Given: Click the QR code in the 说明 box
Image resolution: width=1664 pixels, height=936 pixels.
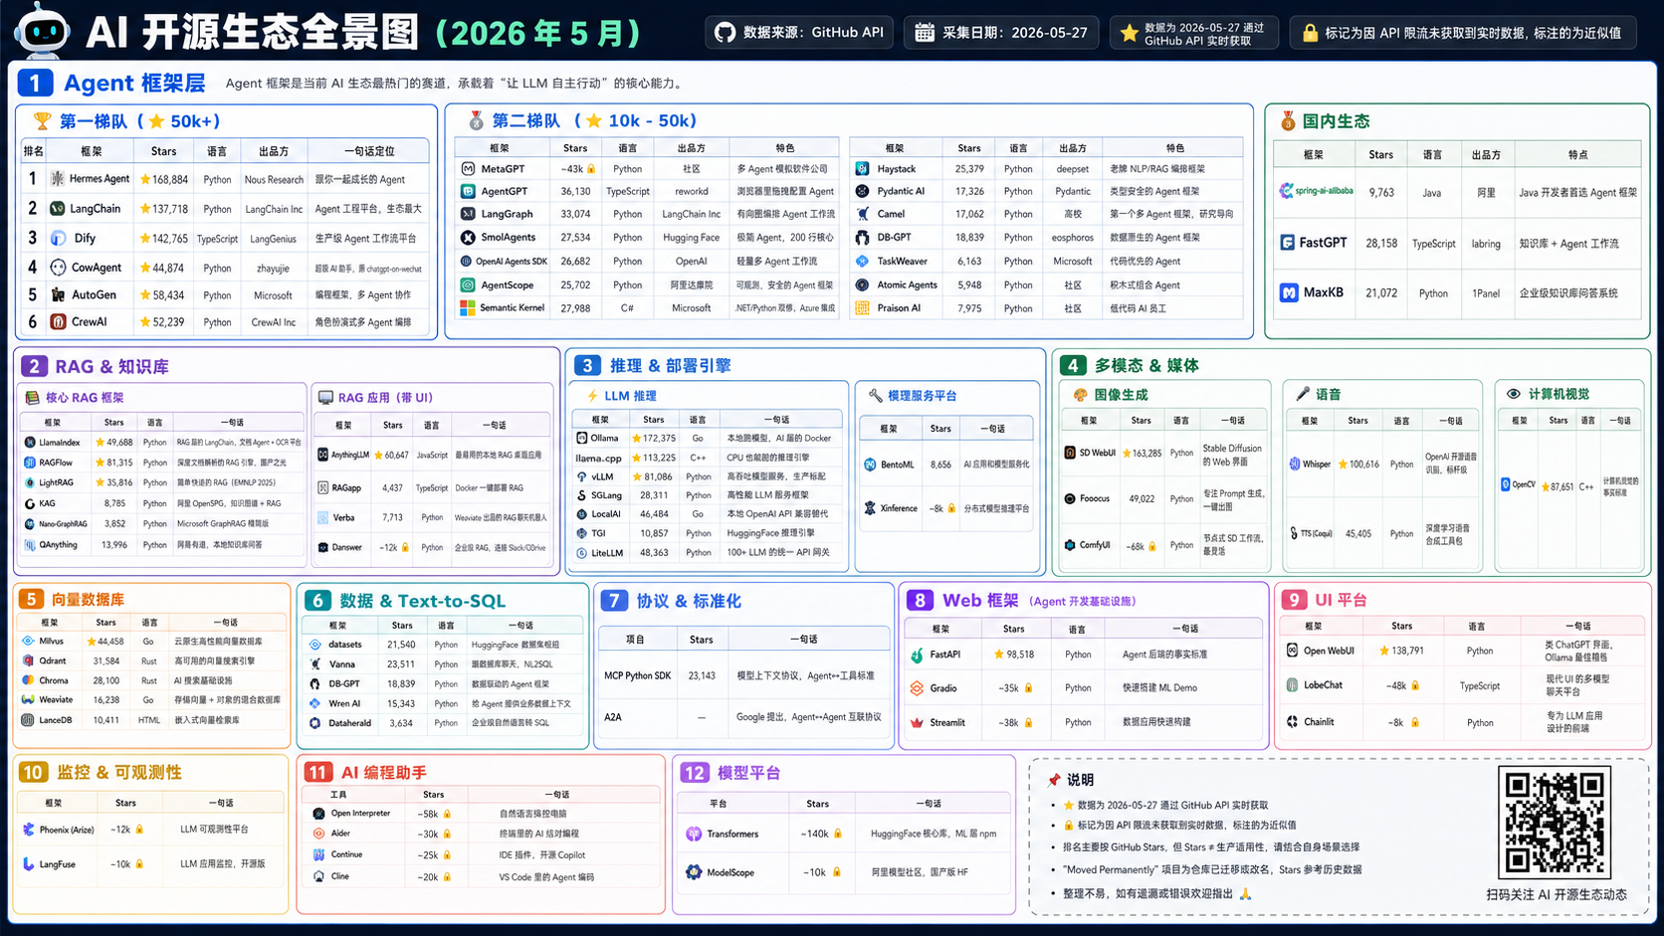Looking at the screenshot, I should click(1554, 822).
